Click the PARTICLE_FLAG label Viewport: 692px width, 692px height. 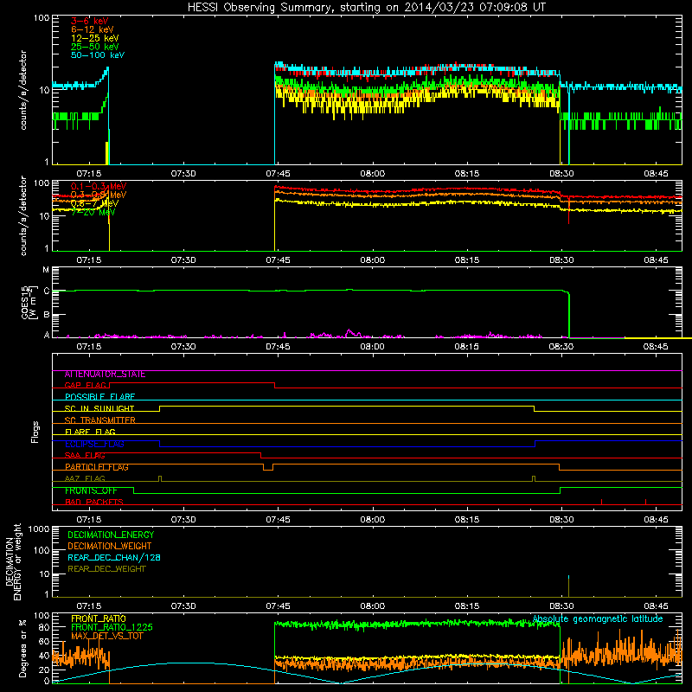[97, 467]
